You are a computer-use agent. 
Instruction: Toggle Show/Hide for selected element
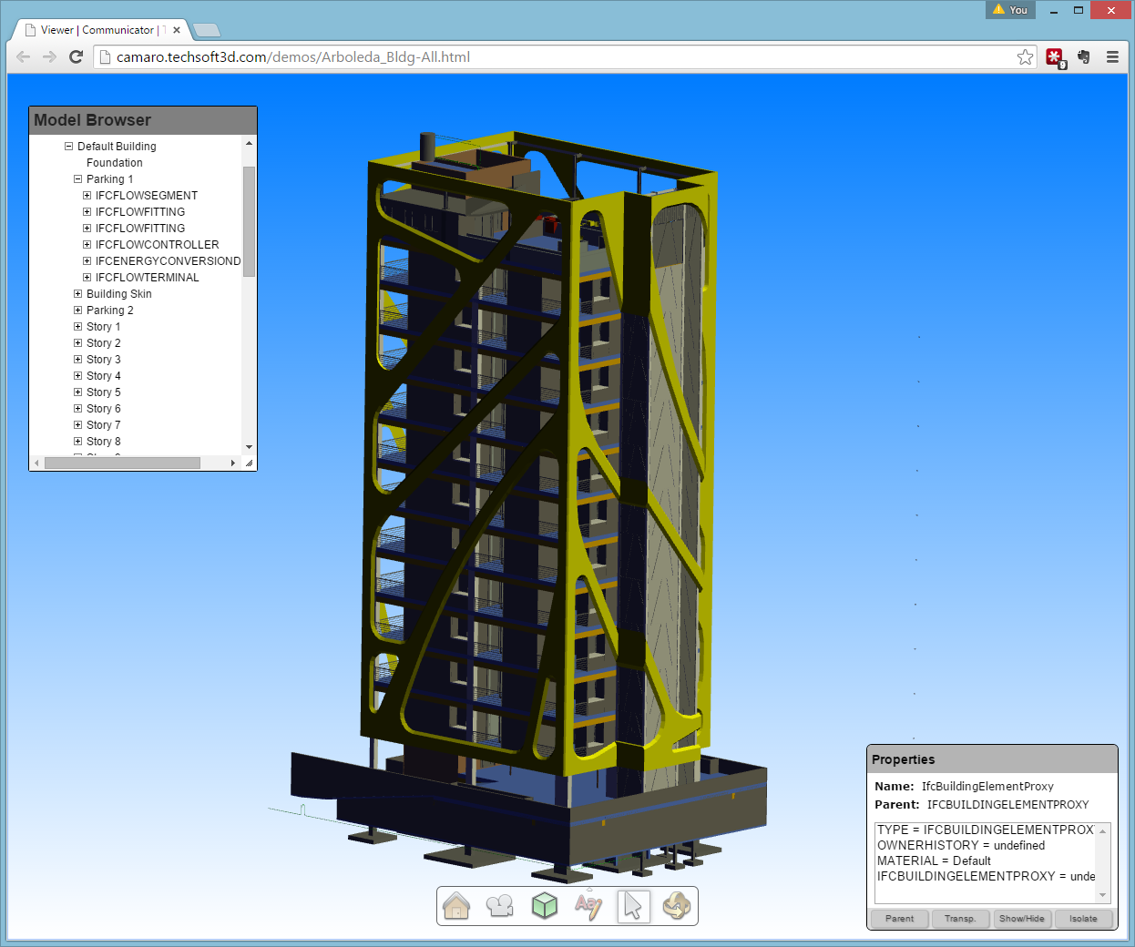1021,919
